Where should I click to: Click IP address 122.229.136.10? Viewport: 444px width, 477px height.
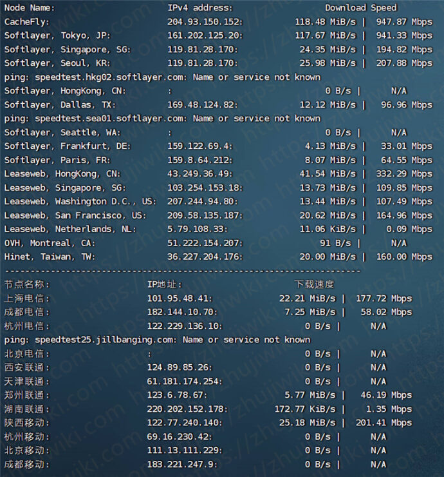point(185,326)
